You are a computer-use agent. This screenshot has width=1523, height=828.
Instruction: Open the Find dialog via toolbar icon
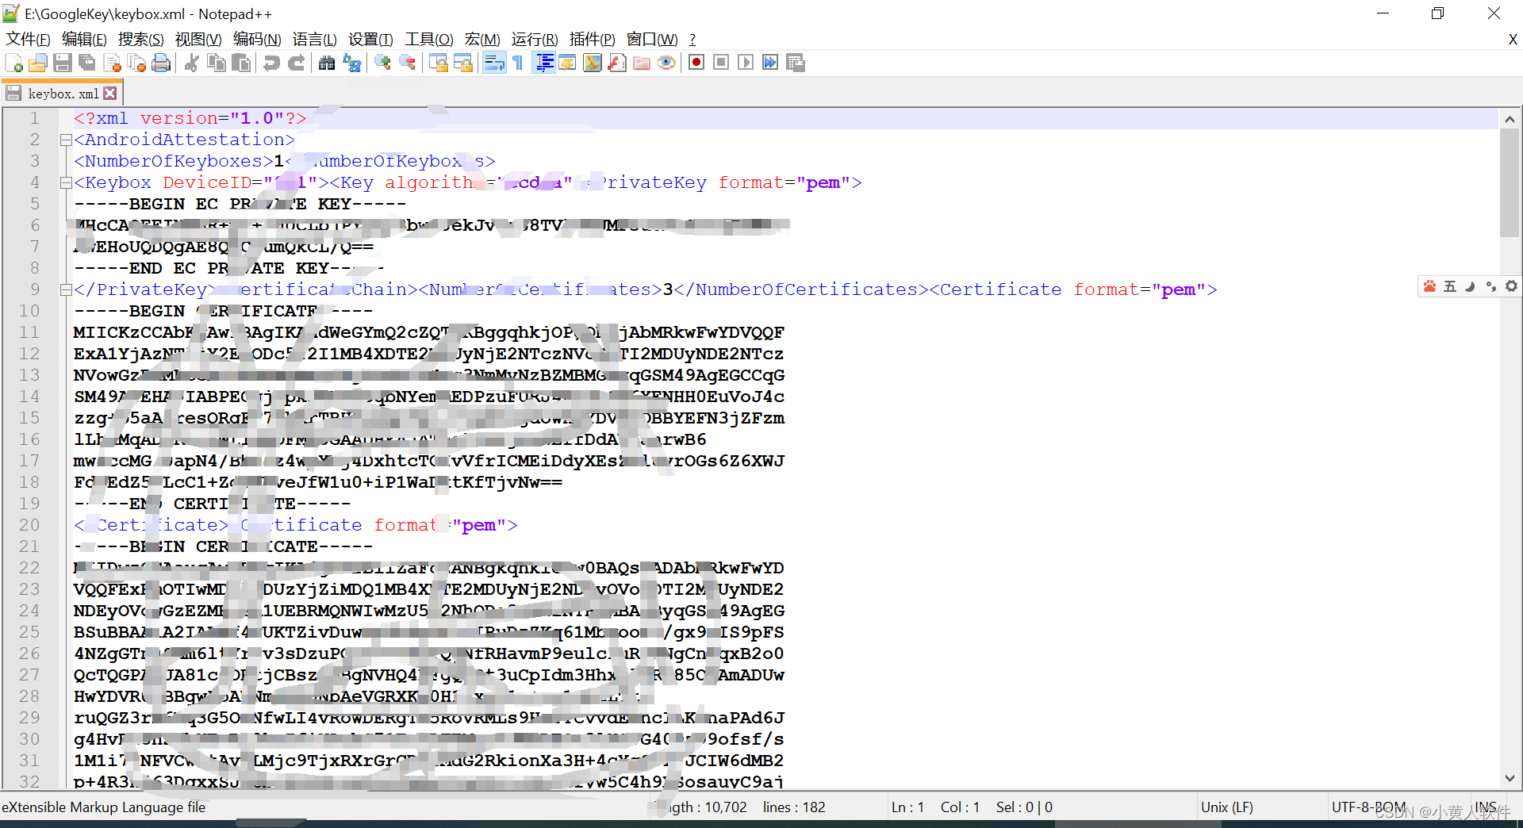point(325,63)
